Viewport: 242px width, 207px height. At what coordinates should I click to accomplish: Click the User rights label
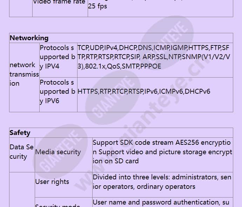[52, 182]
